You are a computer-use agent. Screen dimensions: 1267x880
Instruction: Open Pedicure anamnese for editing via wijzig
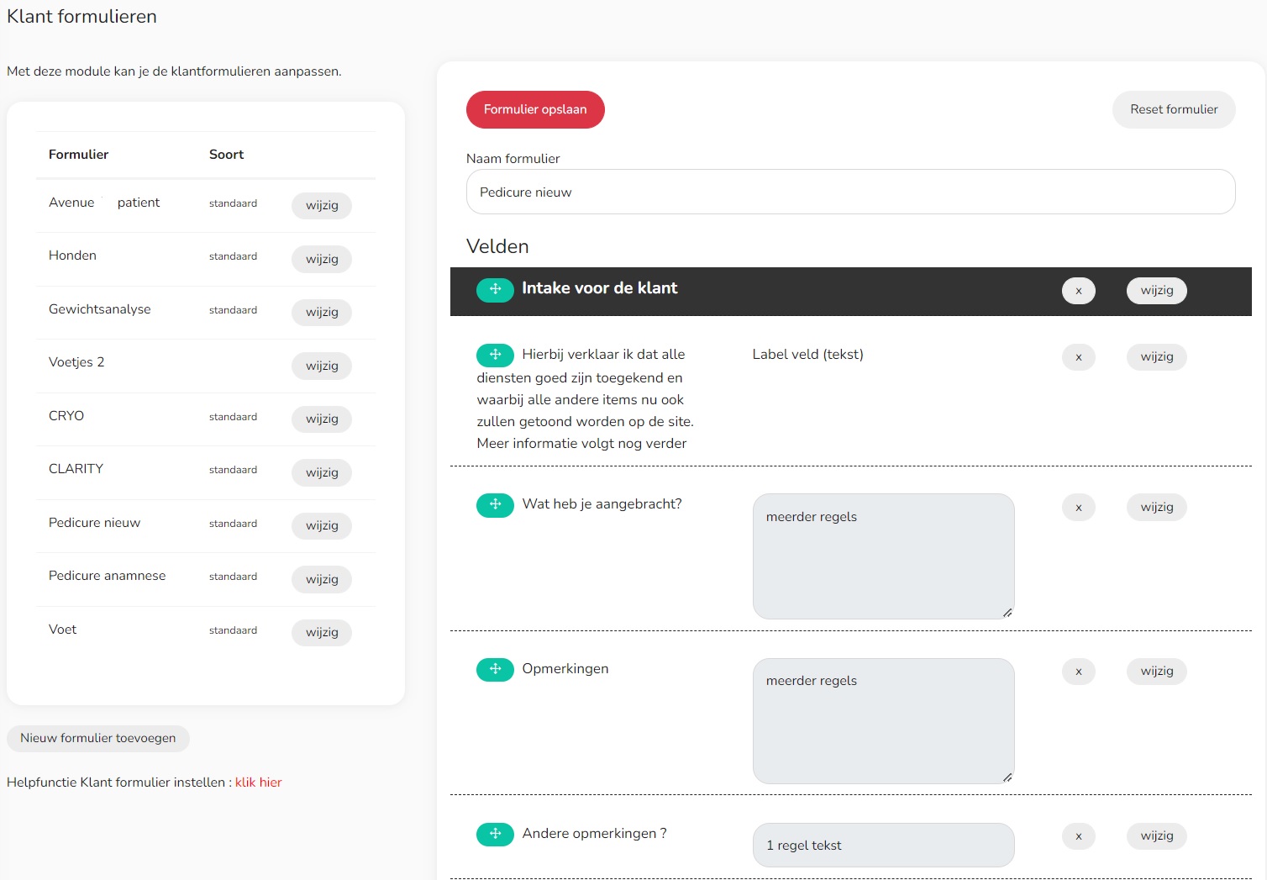coord(322,579)
